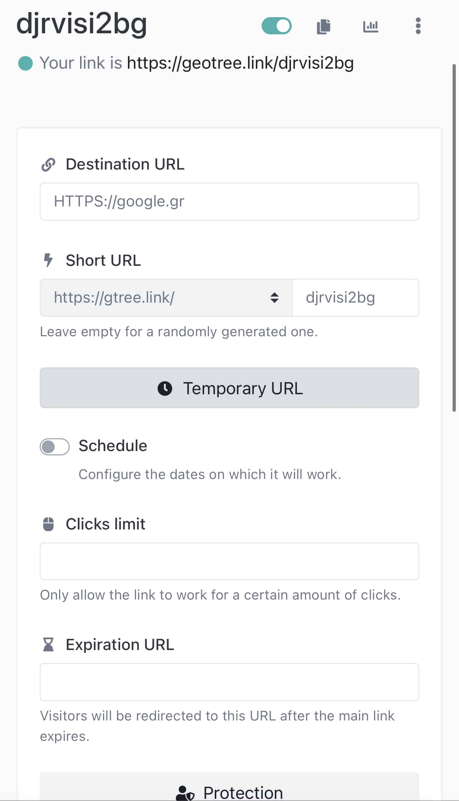The width and height of the screenshot is (459, 801).
Task: Click the Expiration URL input field
Action: click(229, 682)
